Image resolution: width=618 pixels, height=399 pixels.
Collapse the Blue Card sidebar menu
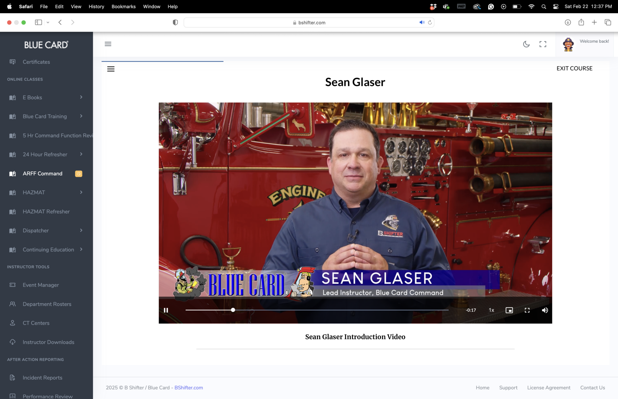108,44
